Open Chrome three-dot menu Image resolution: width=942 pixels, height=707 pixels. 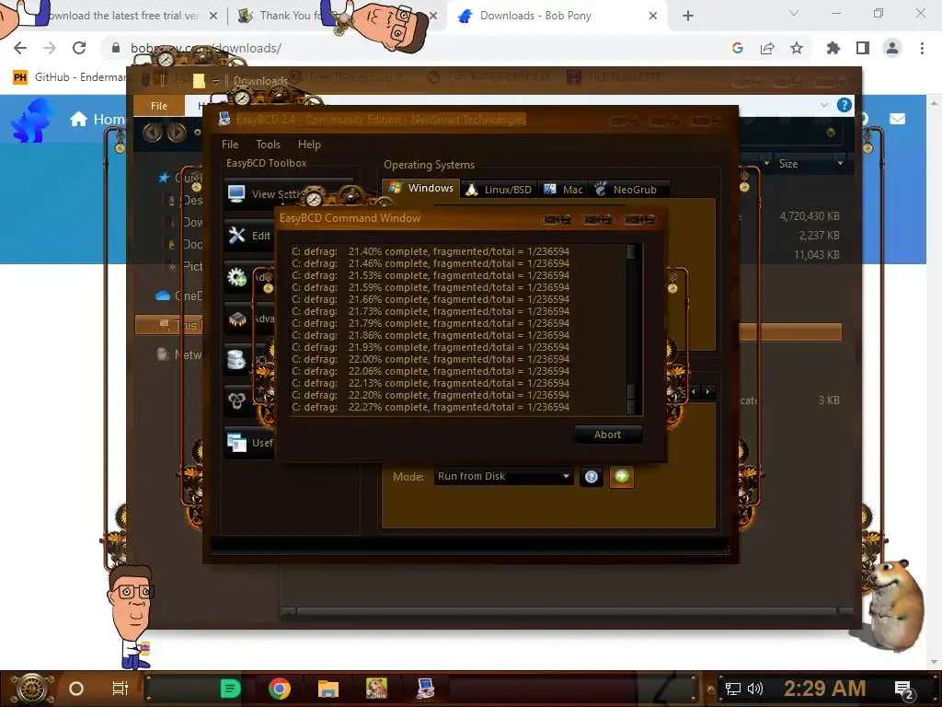[922, 48]
